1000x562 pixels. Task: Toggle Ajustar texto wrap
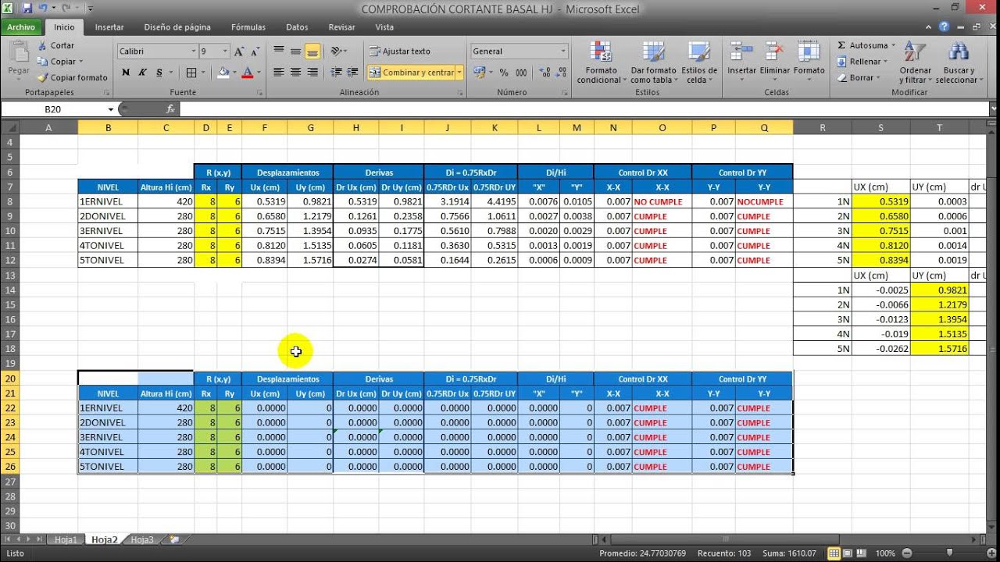click(400, 52)
